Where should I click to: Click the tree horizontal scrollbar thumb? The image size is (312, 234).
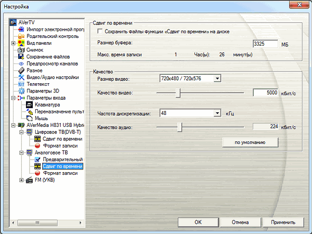(x=37, y=223)
